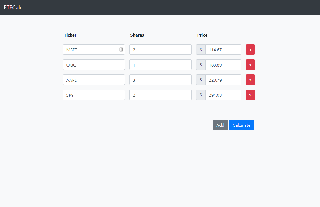The width and height of the screenshot is (320, 207).
Task: Click the Shares column header
Action: click(x=137, y=35)
